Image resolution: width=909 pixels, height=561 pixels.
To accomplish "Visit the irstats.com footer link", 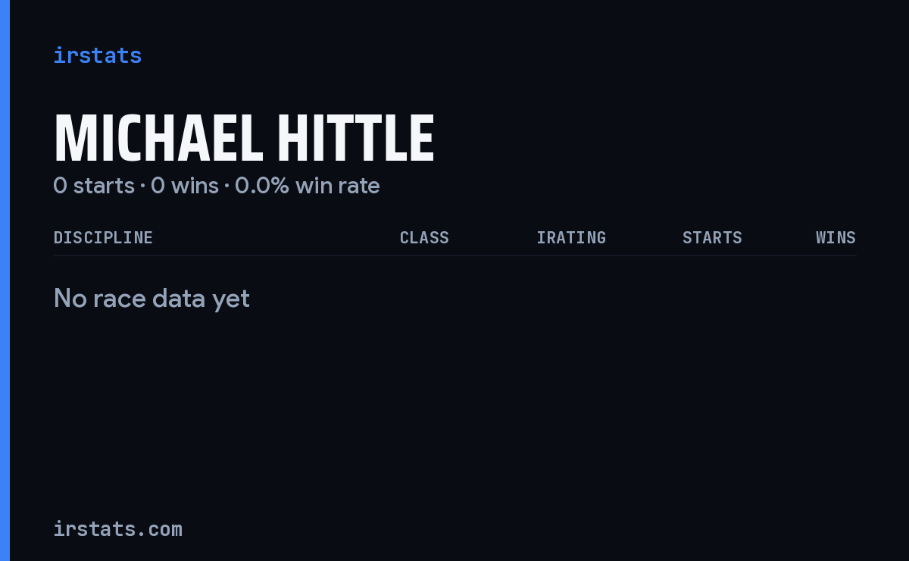I will click(117, 528).
